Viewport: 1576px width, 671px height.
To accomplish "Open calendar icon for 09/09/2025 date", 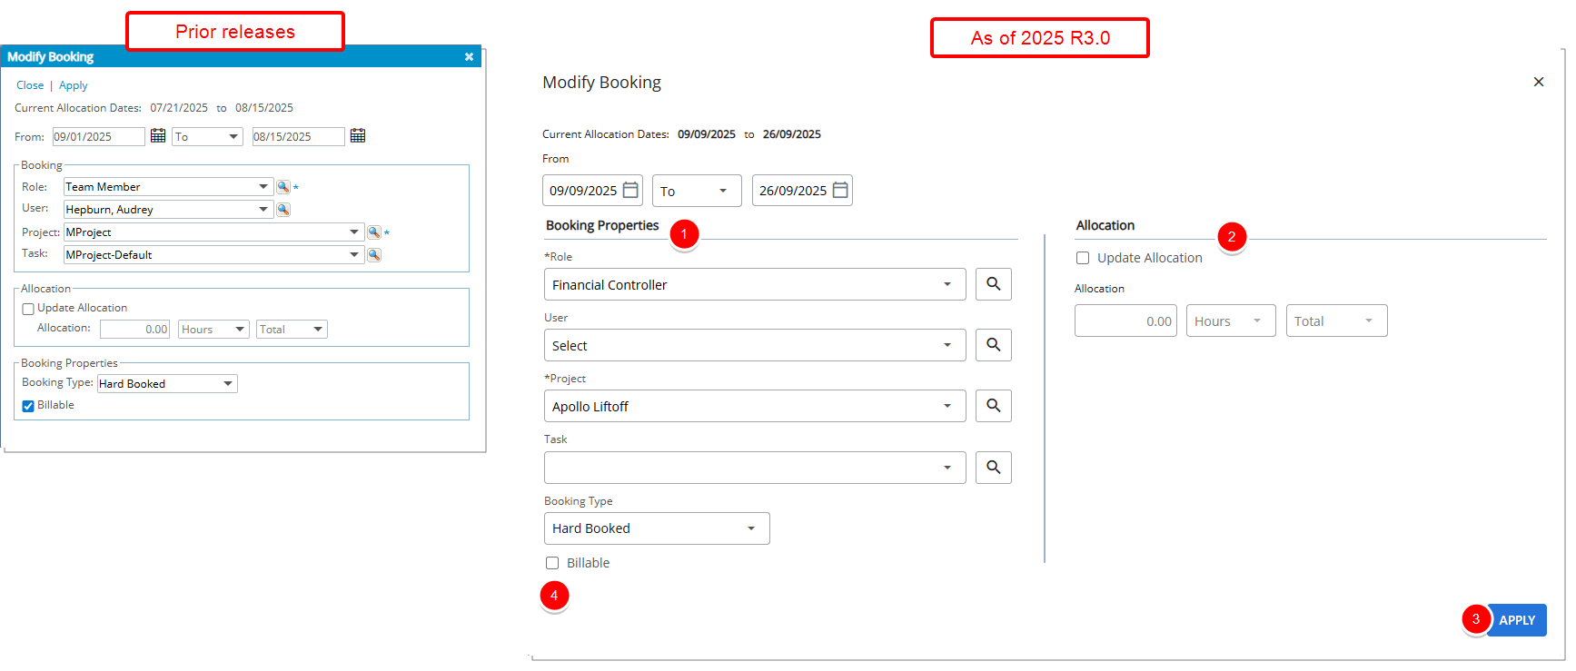I will pyautogui.click(x=630, y=190).
